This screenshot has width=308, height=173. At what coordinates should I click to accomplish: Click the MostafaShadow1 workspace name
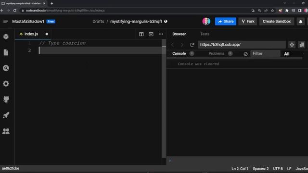28,21
